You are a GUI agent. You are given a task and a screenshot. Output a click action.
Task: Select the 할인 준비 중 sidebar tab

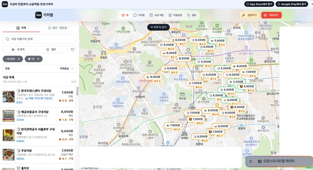click(x=58, y=28)
